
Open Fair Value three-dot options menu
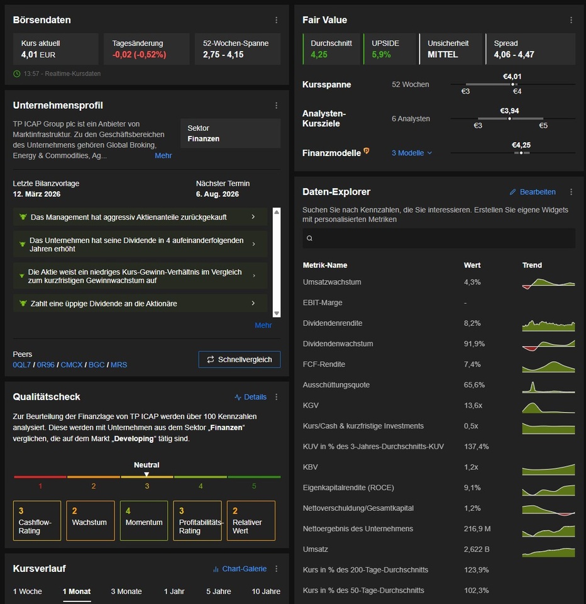pyautogui.click(x=571, y=20)
